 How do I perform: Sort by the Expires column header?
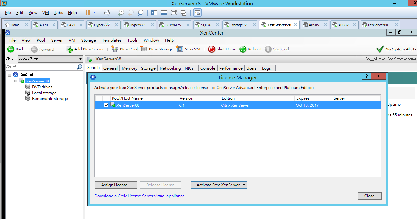tap(313, 98)
